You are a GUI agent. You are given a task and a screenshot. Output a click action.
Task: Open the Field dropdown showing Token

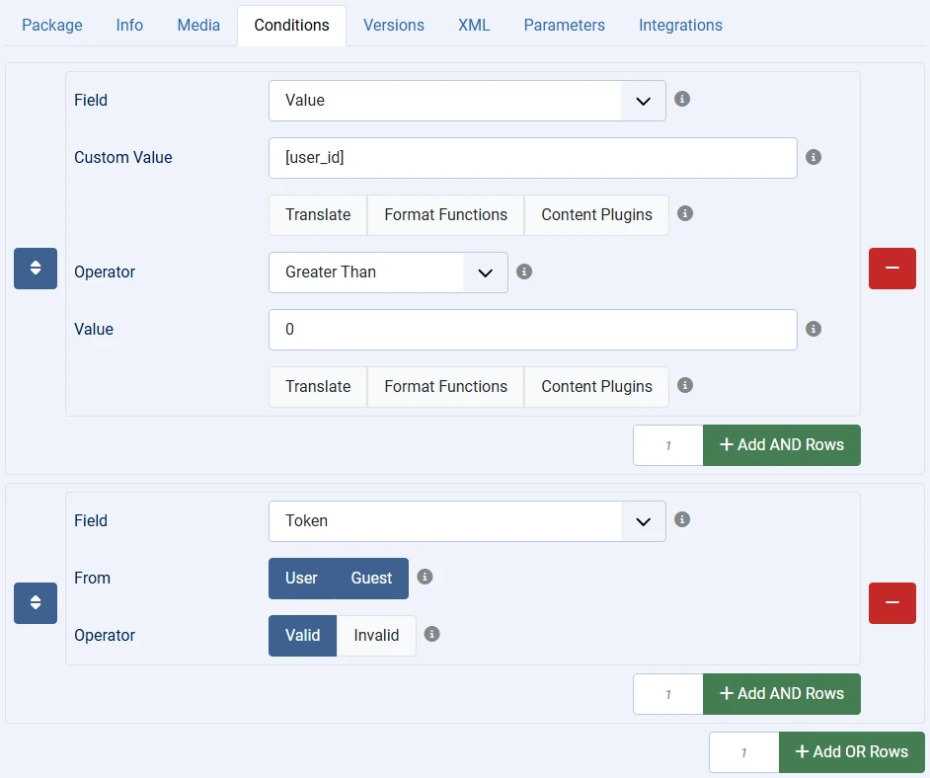tap(467, 521)
